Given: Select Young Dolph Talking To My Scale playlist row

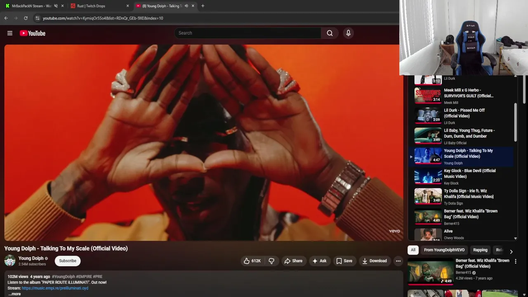Looking at the screenshot, I should [x=461, y=156].
